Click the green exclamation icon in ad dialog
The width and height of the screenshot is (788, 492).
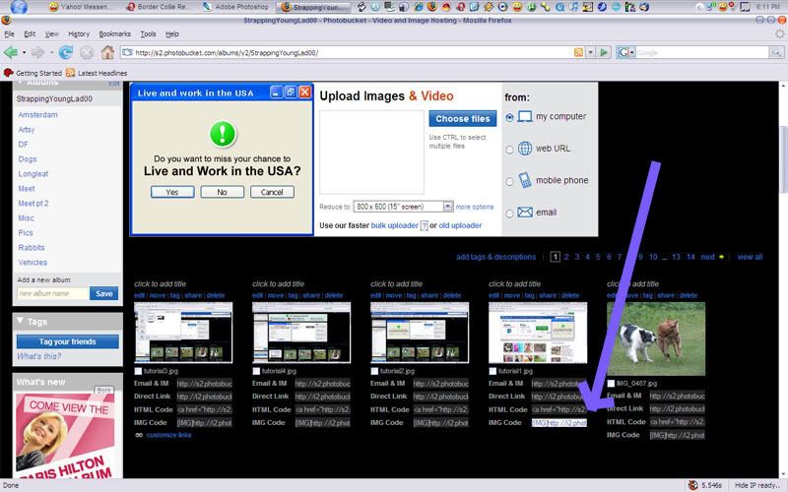coord(223,134)
